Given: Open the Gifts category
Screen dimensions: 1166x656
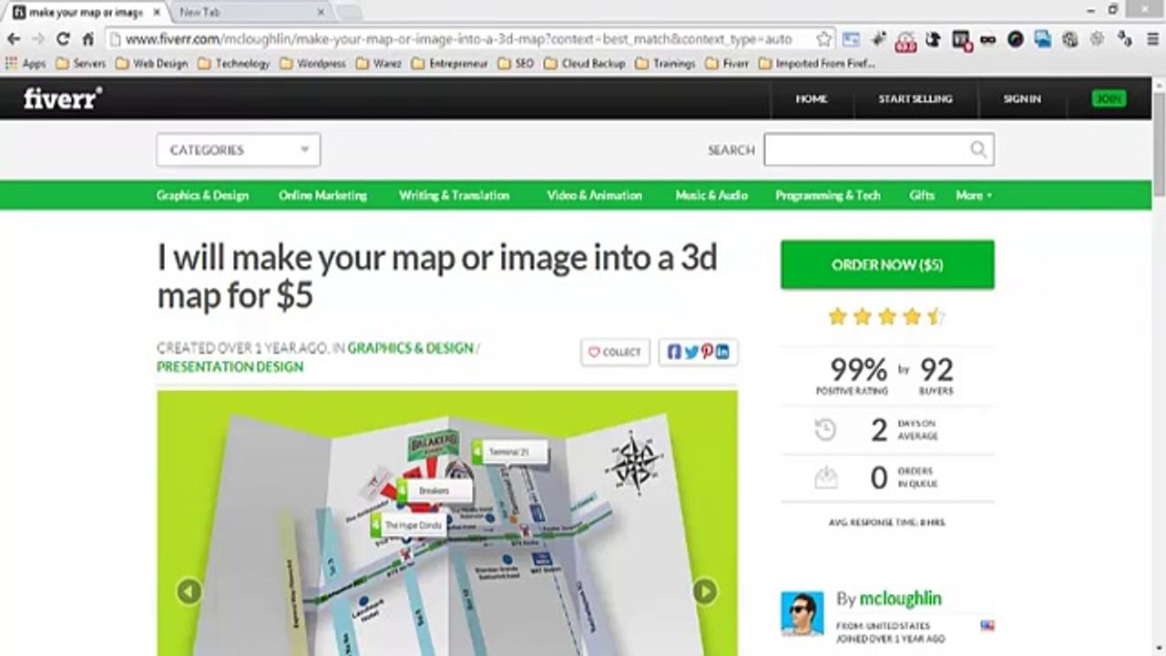Looking at the screenshot, I should pos(922,195).
